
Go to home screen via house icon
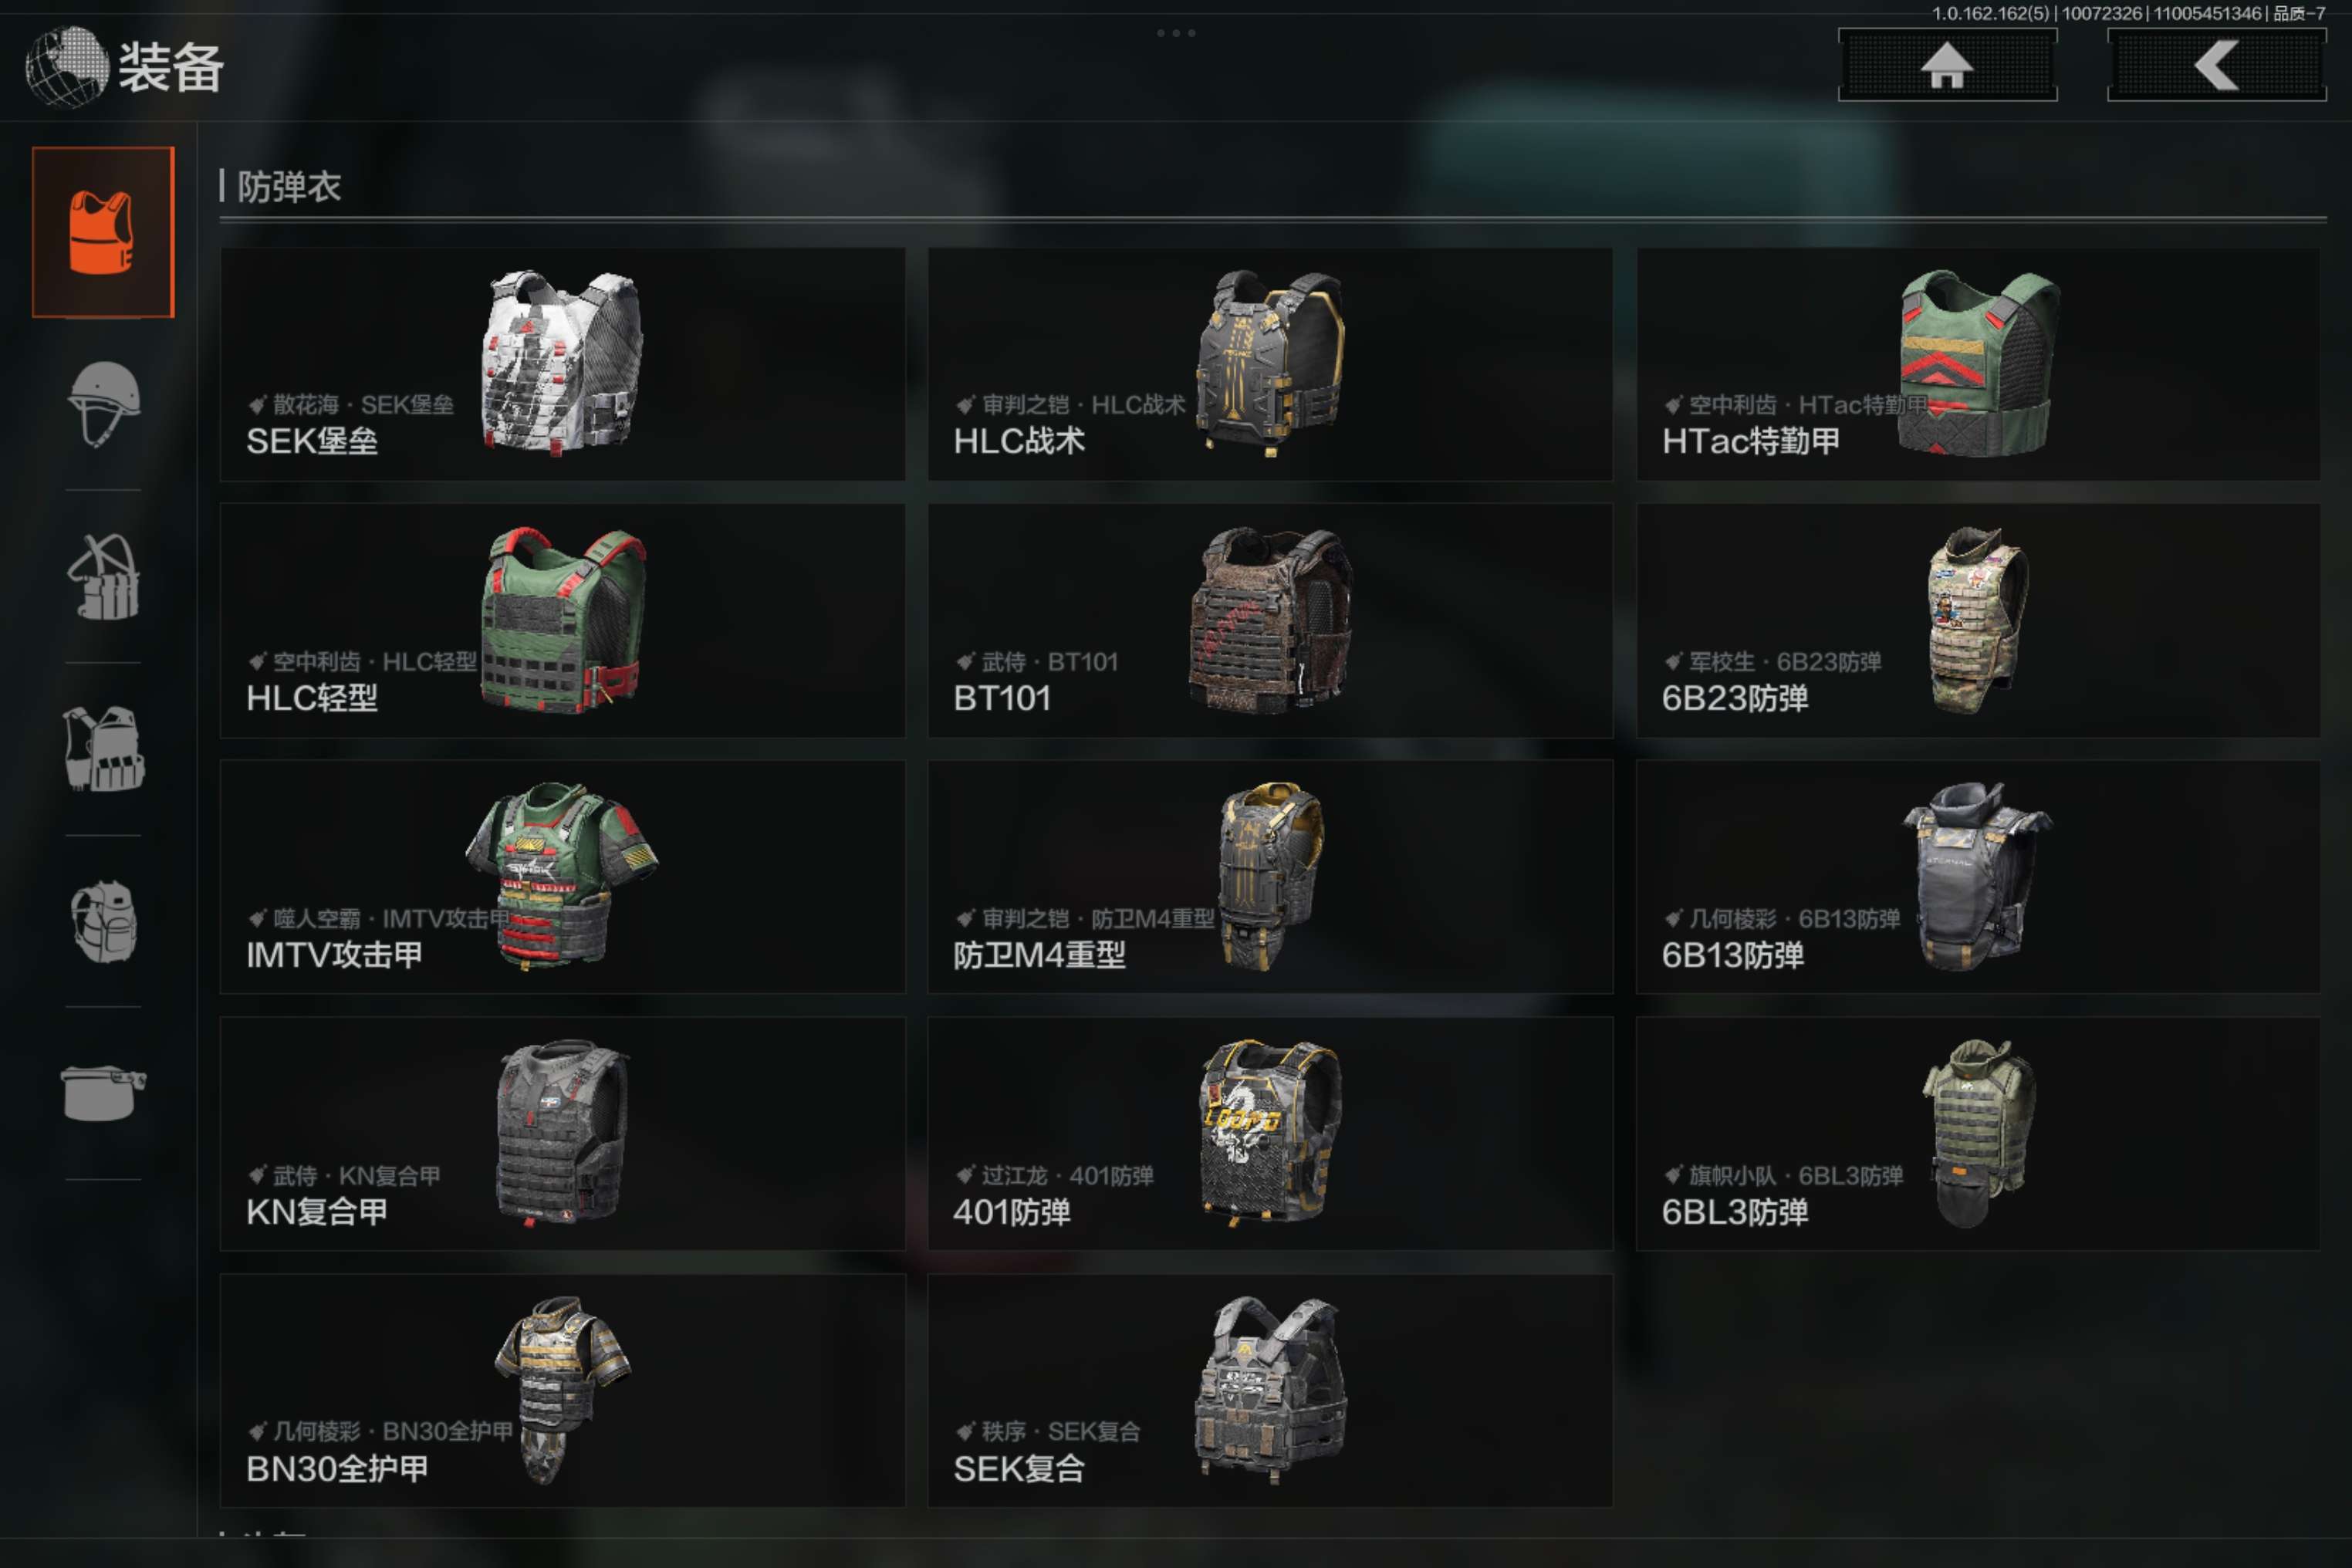tap(1947, 65)
